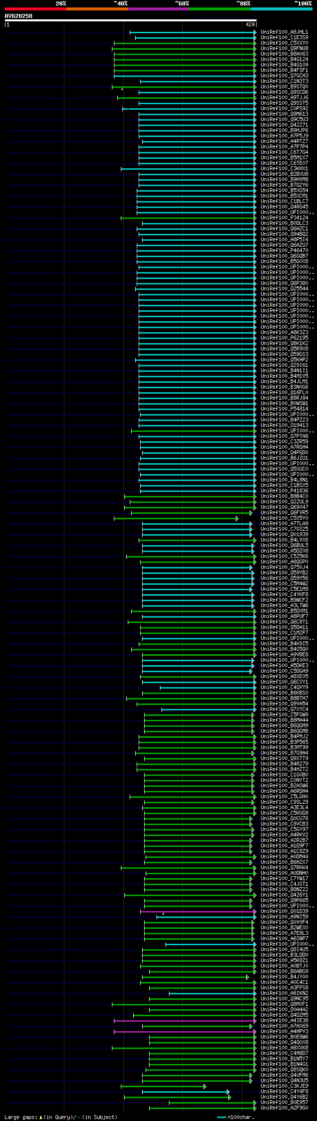Select the UniRef100_P41836 label
The image size is (317, 1121).
(284, 490)
